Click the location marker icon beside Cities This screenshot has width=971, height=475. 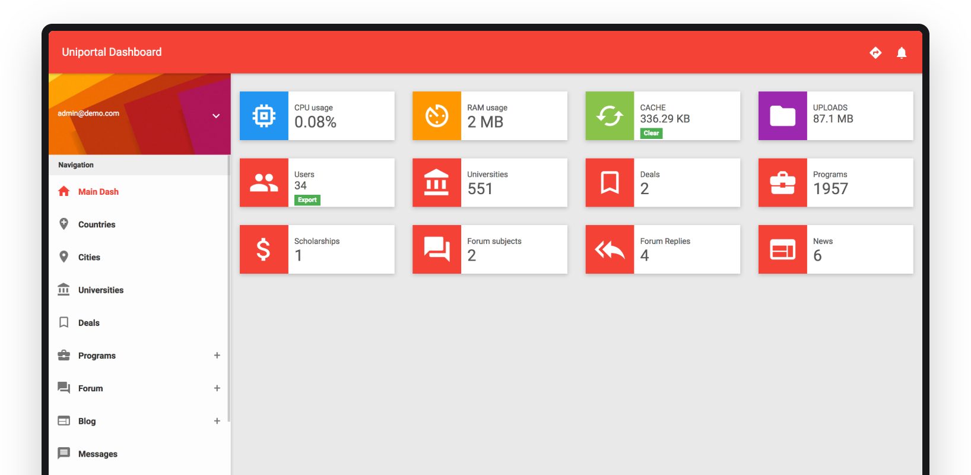[64, 256]
